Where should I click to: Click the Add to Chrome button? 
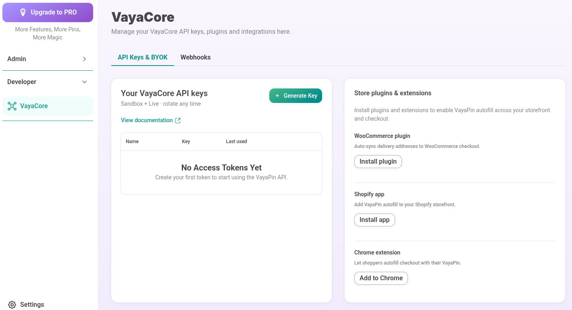[x=381, y=278]
